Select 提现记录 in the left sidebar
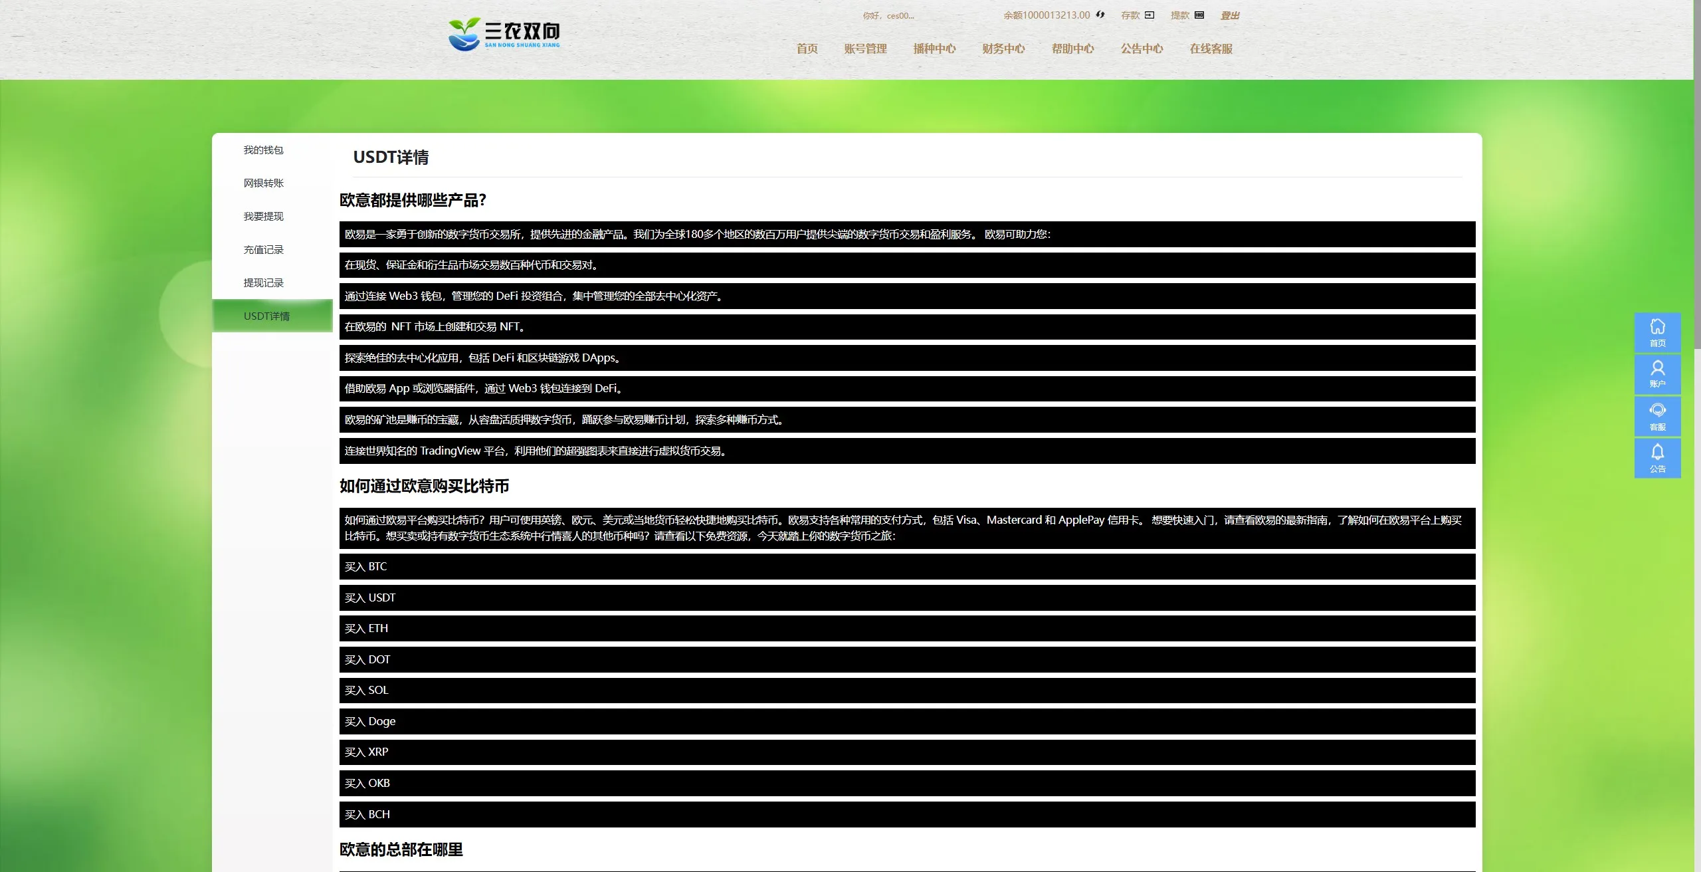The image size is (1701, 872). [272, 283]
